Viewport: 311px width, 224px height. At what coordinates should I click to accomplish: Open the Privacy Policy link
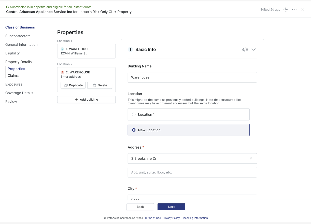click(171, 218)
